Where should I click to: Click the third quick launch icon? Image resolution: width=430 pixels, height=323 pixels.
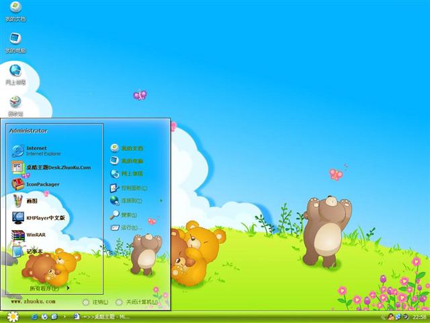click(54, 317)
